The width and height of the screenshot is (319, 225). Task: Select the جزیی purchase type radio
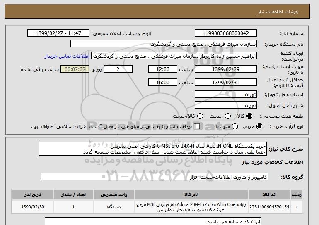259,126
